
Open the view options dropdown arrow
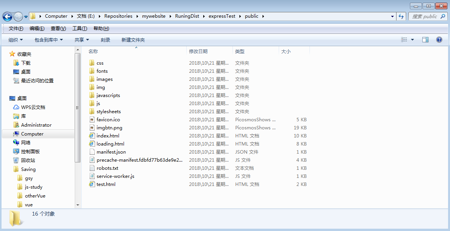(x=412, y=40)
